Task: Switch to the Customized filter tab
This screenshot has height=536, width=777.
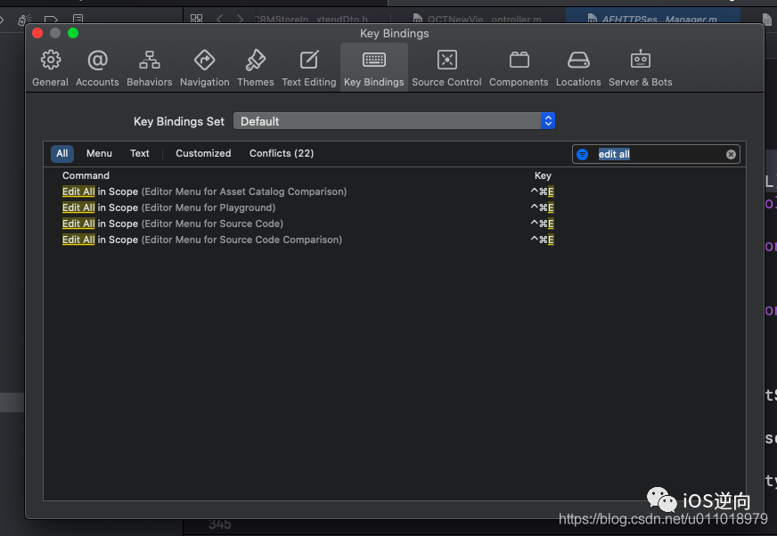Action: [x=203, y=153]
